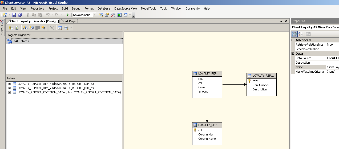Expand the LOYALTY_REPORT_DIM_X table node
Screen dimensions: 339x149
[10, 84]
